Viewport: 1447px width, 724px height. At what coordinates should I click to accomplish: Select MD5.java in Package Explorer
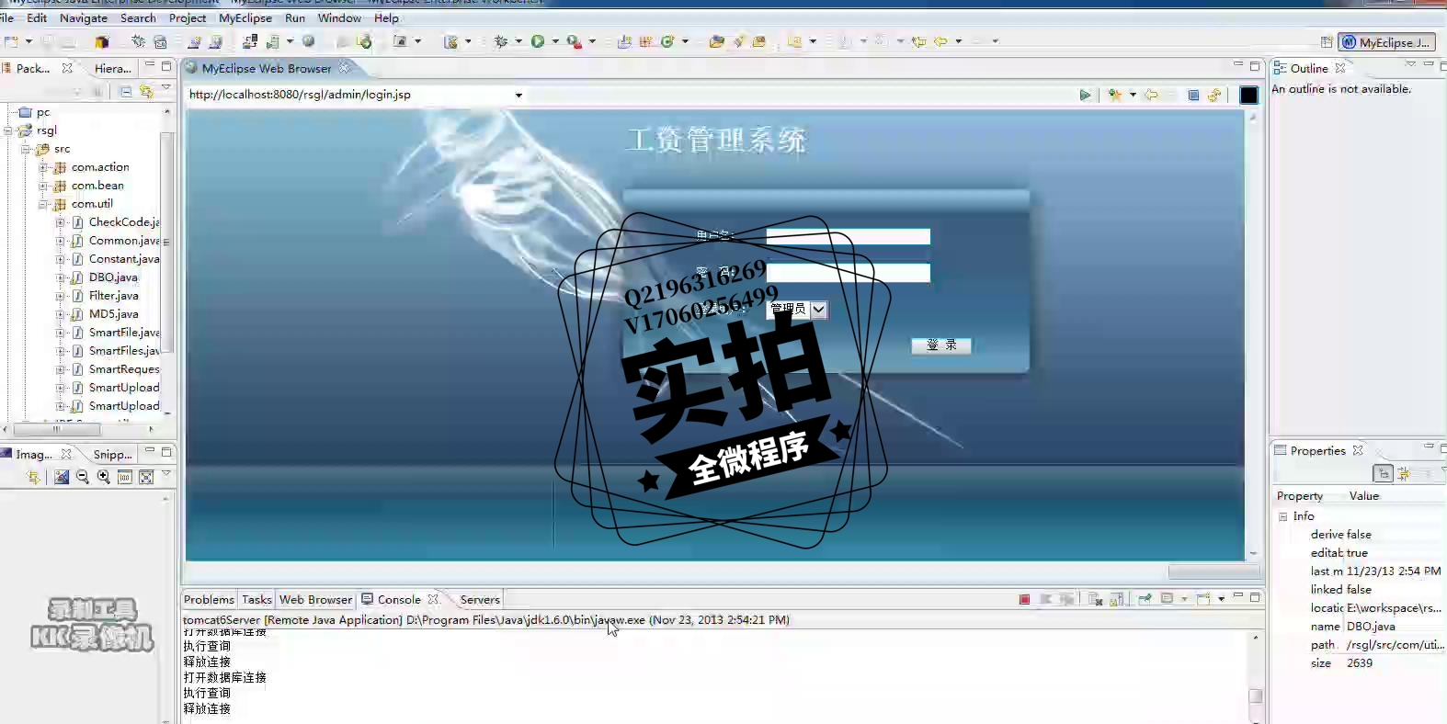[113, 314]
